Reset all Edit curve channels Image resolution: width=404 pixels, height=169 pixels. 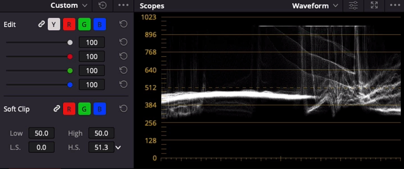tap(123, 25)
